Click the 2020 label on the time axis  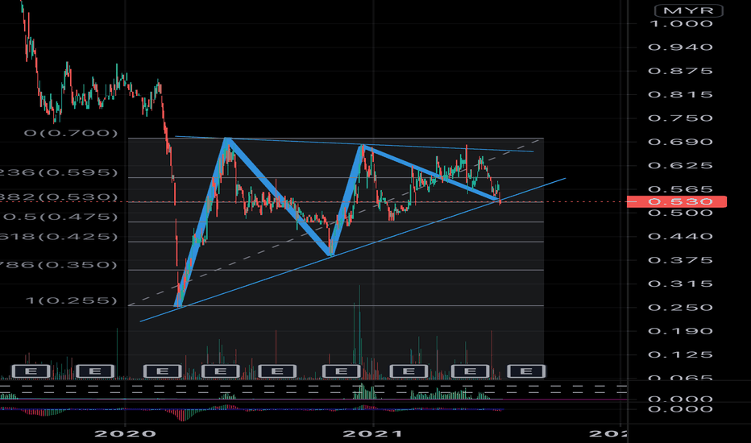125,434
